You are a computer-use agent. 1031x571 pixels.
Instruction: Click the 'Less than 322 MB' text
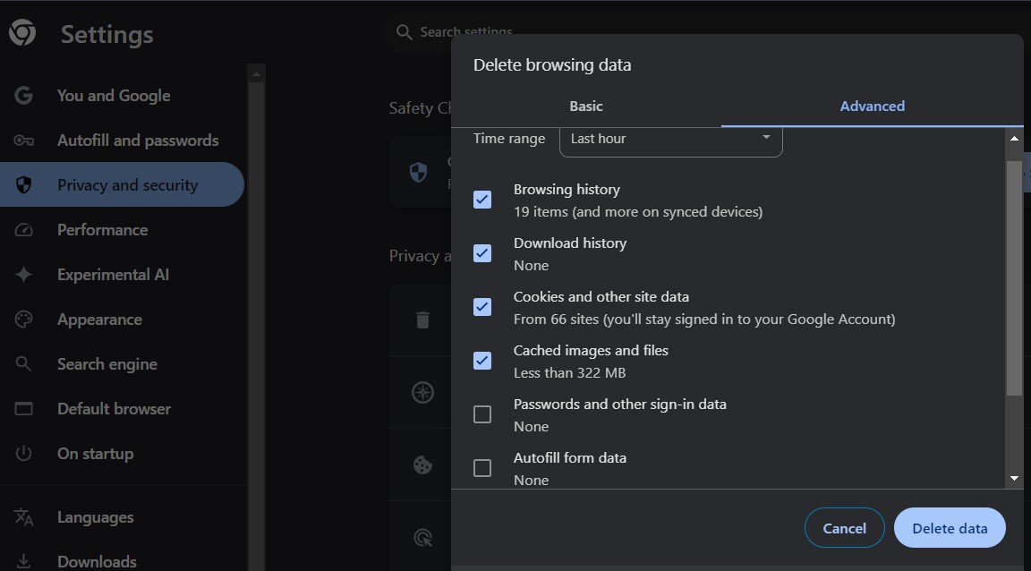[x=569, y=373]
